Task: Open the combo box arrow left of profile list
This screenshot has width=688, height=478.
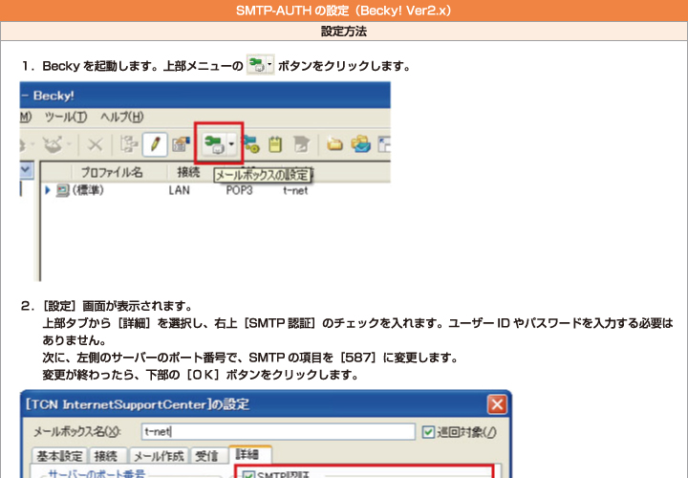Action: tap(26, 169)
